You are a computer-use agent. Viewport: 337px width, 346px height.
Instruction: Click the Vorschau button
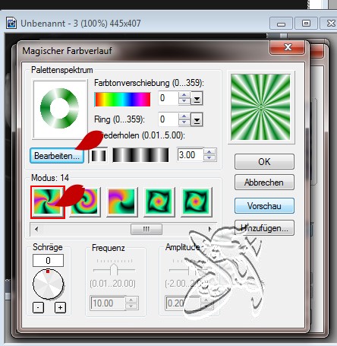tap(264, 206)
